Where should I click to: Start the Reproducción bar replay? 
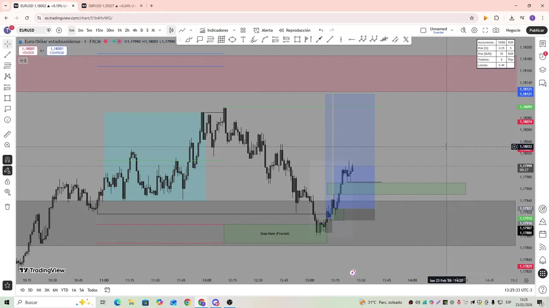pyautogui.click(x=295, y=30)
